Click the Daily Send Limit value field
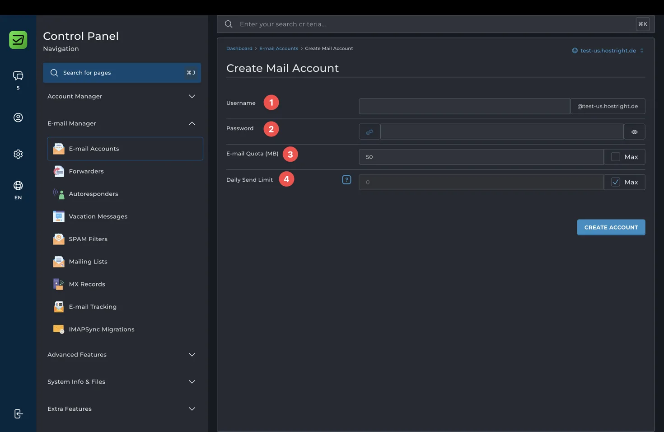 point(481,182)
